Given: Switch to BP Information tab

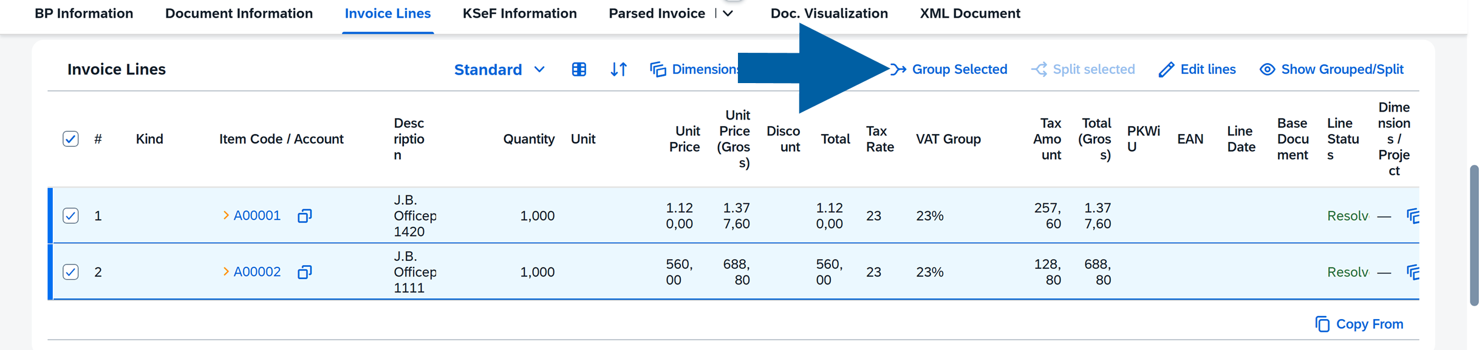Looking at the screenshot, I should (84, 13).
